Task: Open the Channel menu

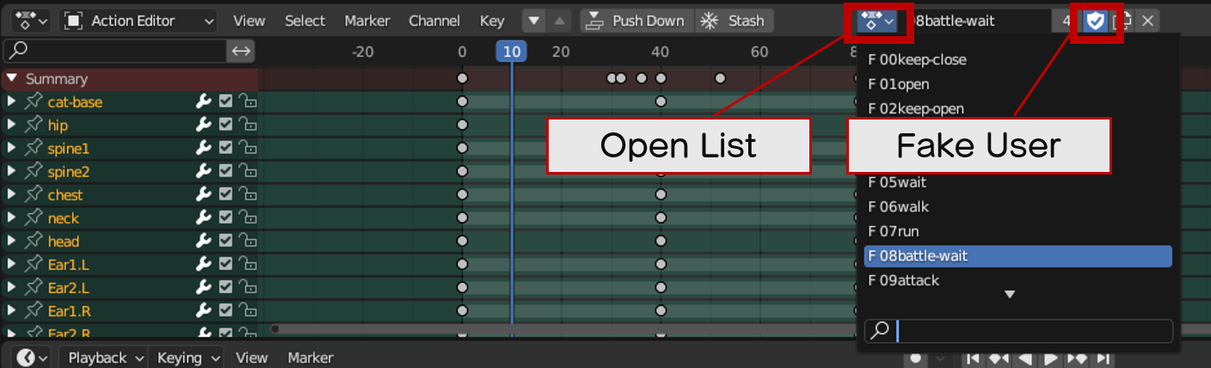Action: [433, 21]
